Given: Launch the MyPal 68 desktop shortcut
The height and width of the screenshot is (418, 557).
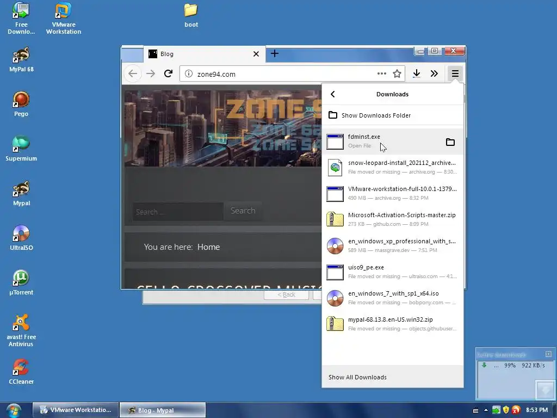Looking at the screenshot, I should pos(21,60).
